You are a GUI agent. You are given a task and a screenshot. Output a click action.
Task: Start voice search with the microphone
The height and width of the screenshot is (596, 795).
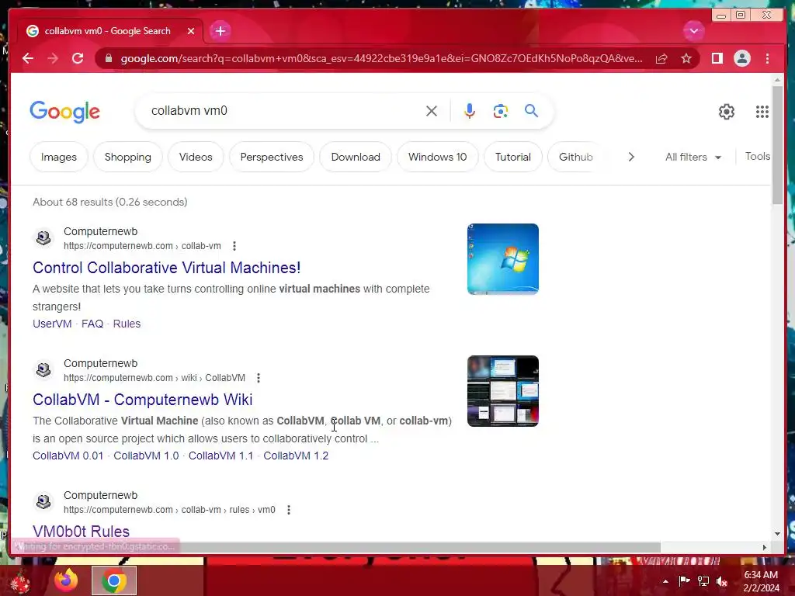coord(470,111)
